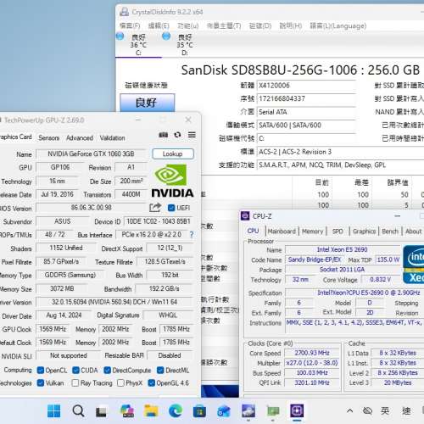Open CrystalDiskInfo 編輯(E) menu
Viewport: 424px width, 424px height.
pyautogui.click(x=159, y=25)
